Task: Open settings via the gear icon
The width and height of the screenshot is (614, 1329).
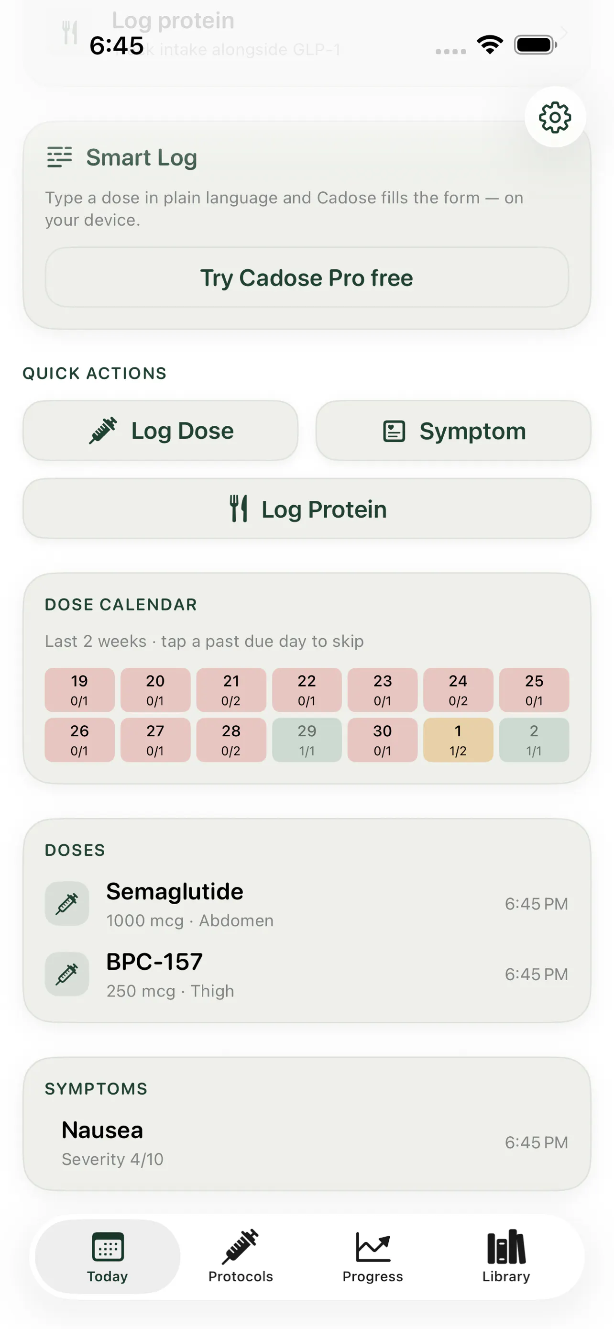Action: point(555,117)
